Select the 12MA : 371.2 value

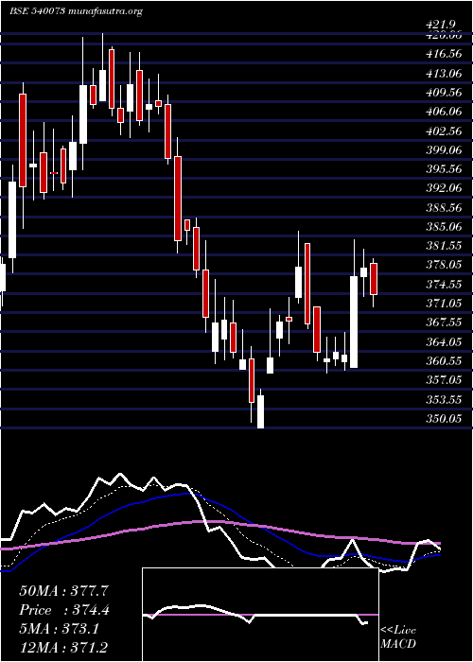(x=65, y=648)
